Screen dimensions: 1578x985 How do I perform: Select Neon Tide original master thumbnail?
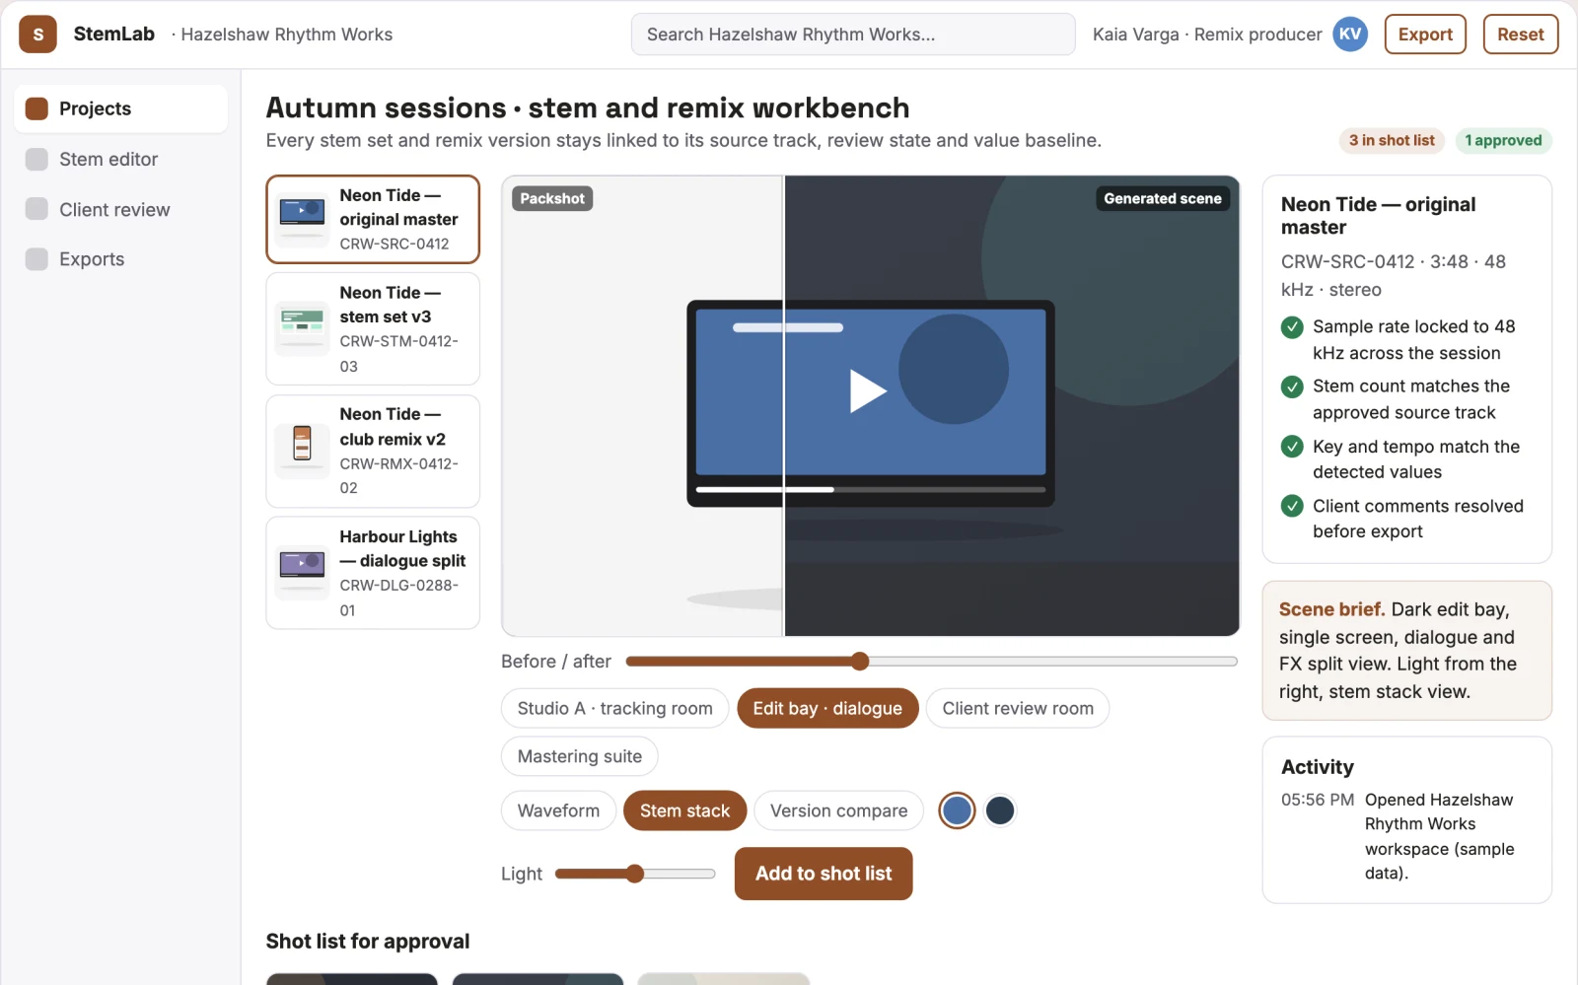pos(302,219)
